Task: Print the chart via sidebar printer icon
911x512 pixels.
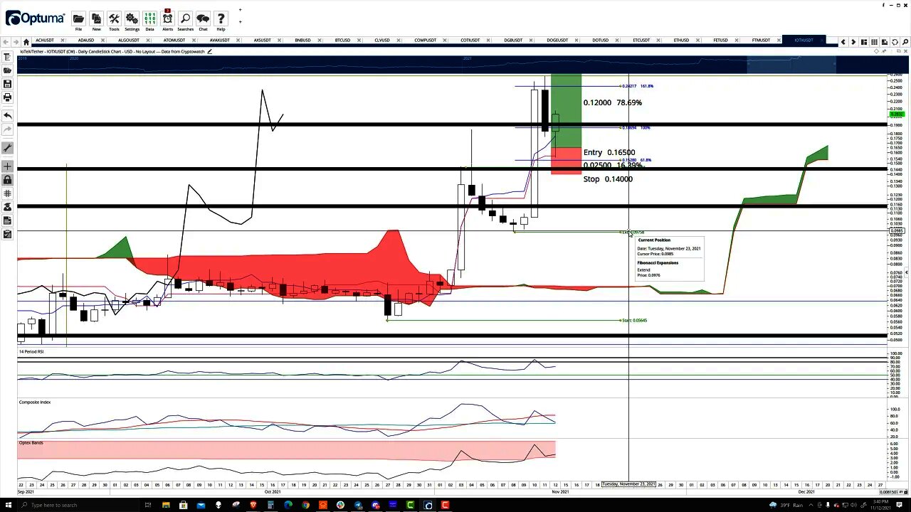Action: (7, 97)
